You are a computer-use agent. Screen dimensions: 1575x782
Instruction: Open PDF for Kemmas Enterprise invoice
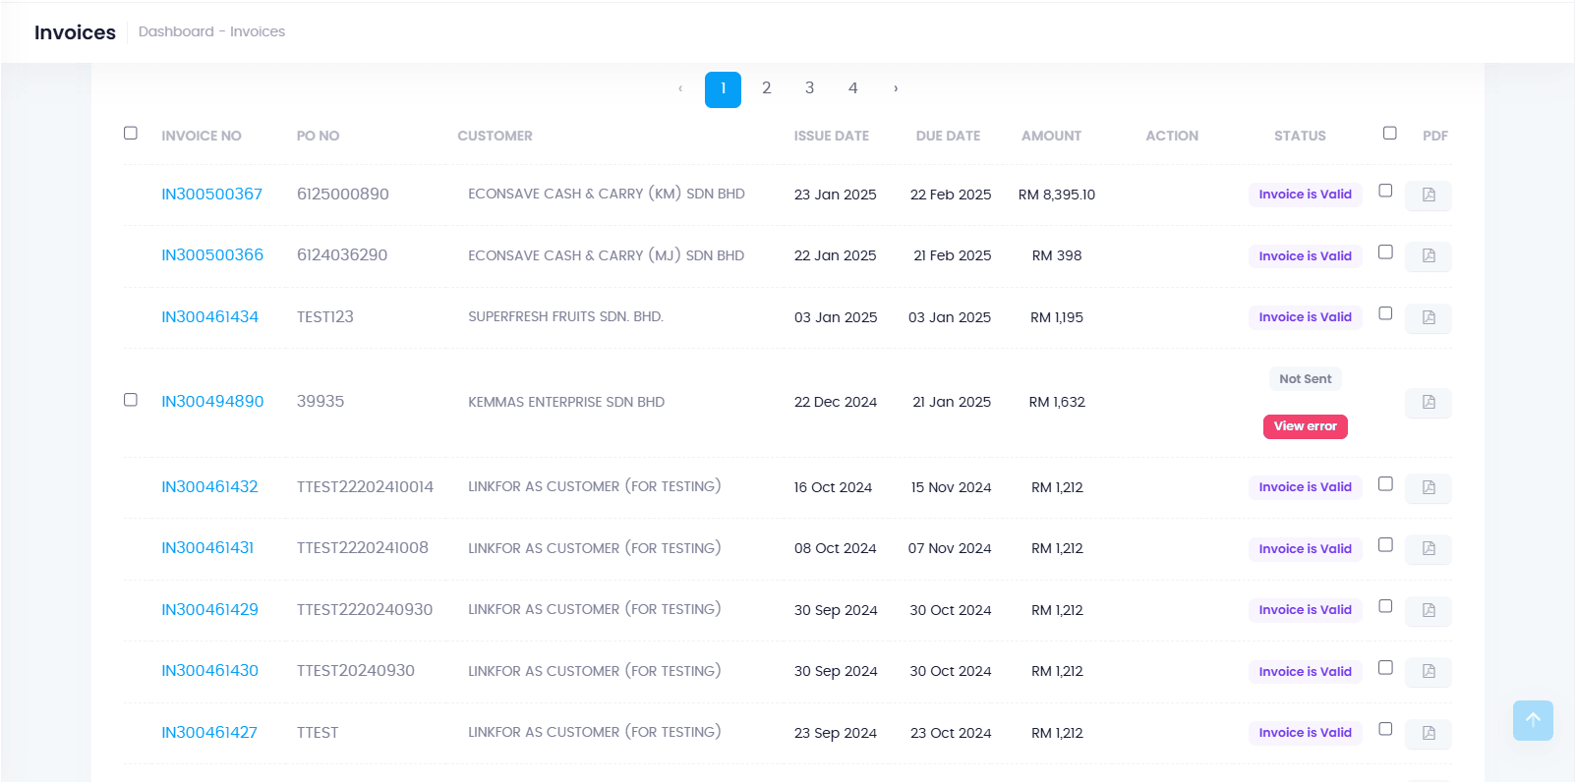(x=1428, y=402)
